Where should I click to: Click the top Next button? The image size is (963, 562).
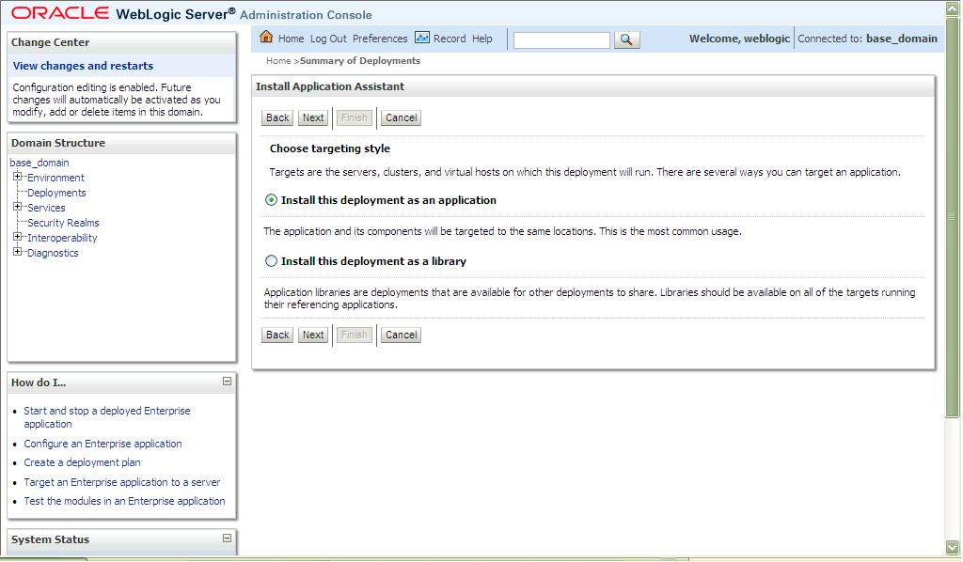point(313,117)
